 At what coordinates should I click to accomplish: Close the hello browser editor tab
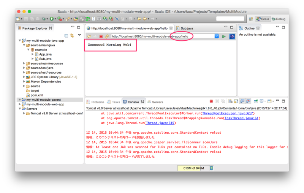(171, 28)
